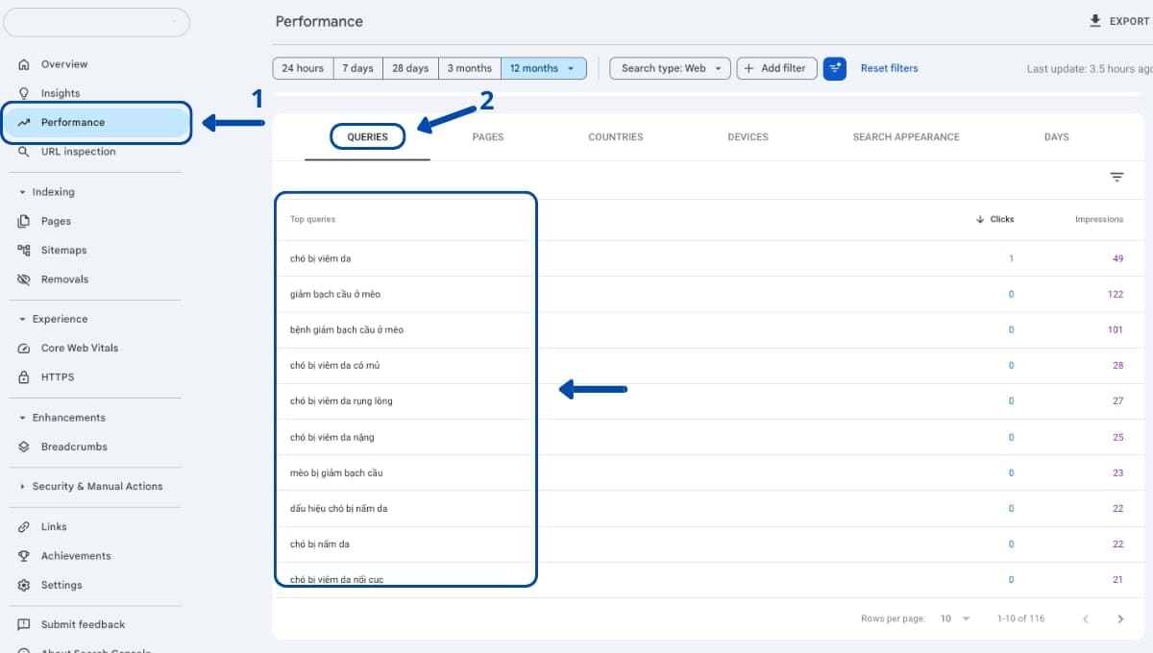Open the Overview home icon
Screen dimensions: 1153x653
pos(24,64)
